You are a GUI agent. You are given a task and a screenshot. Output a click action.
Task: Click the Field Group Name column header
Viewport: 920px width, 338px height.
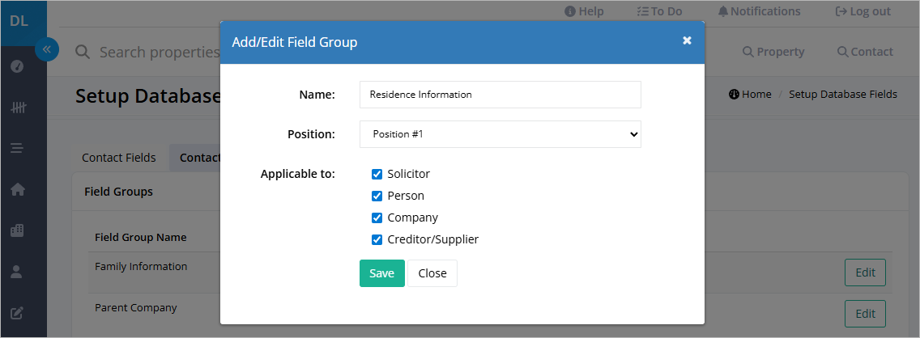pos(141,237)
